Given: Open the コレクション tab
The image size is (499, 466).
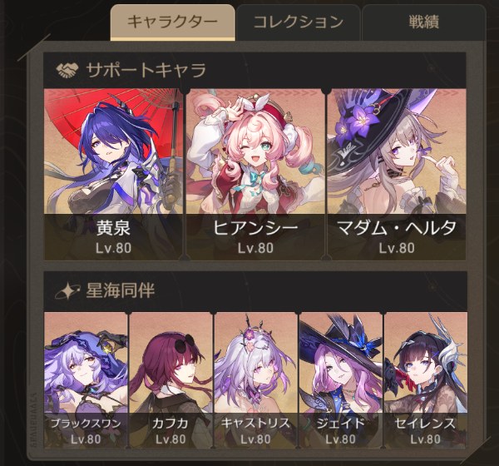Looking at the screenshot, I should [299, 22].
